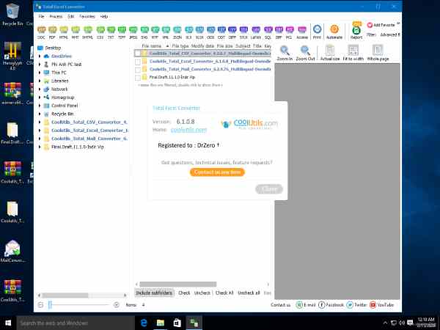Expand the This PC tree node
440x330 pixels.
(x=40, y=73)
